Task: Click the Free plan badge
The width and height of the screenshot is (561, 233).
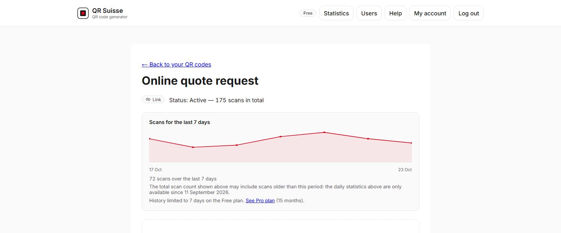Action: 308,13
